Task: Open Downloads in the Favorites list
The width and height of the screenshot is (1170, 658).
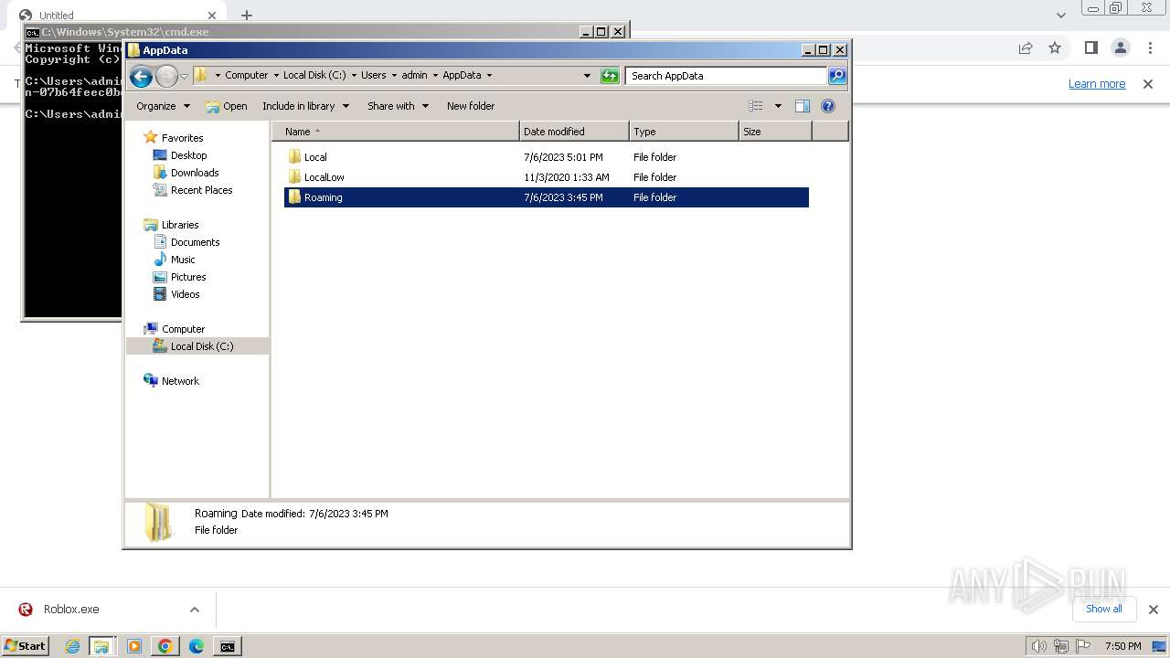Action: 195,173
